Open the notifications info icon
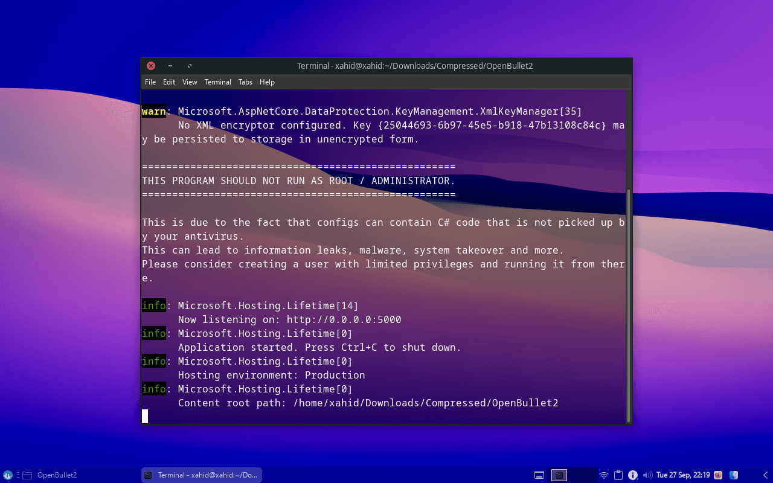Screen dimensions: 773x483 pos(632,475)
